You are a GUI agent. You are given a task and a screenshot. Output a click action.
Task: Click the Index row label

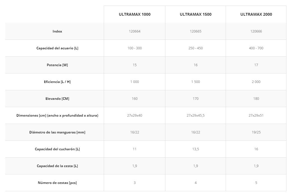click(57, 31)
